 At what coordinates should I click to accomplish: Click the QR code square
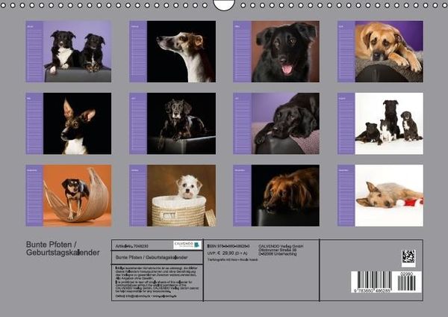[408, 256]
